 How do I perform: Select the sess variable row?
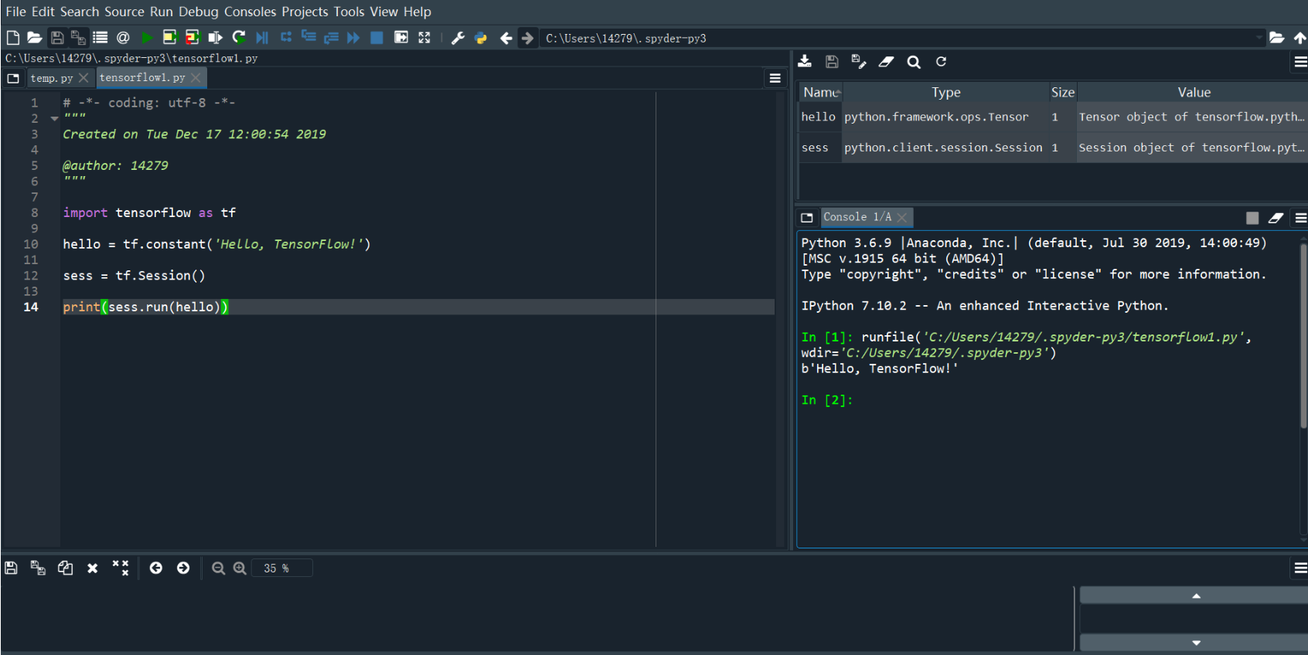point(1053,148)
